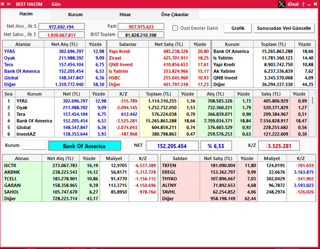Open the Hisse tab
The width and height of the screenshot is (320, 249).
pyautogui.click(x=125, y=15)
